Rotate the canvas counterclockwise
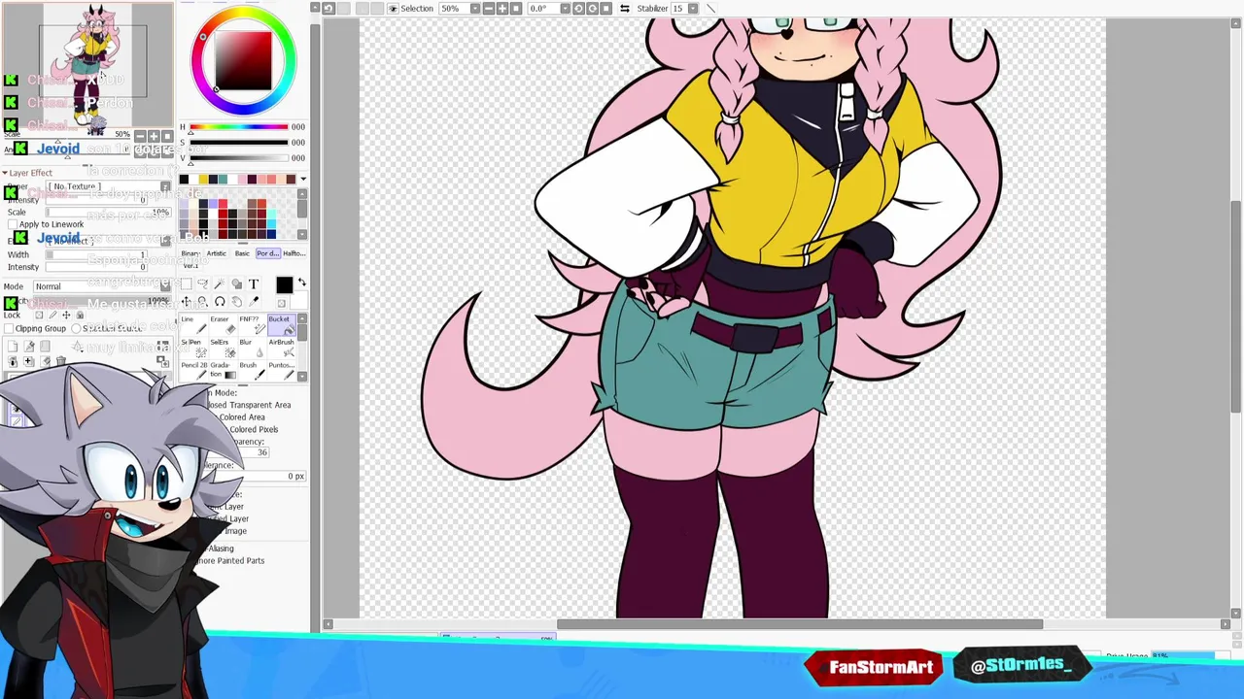Screen dimensions: 1244x699 pyautogui.click(x=578, y=9)
